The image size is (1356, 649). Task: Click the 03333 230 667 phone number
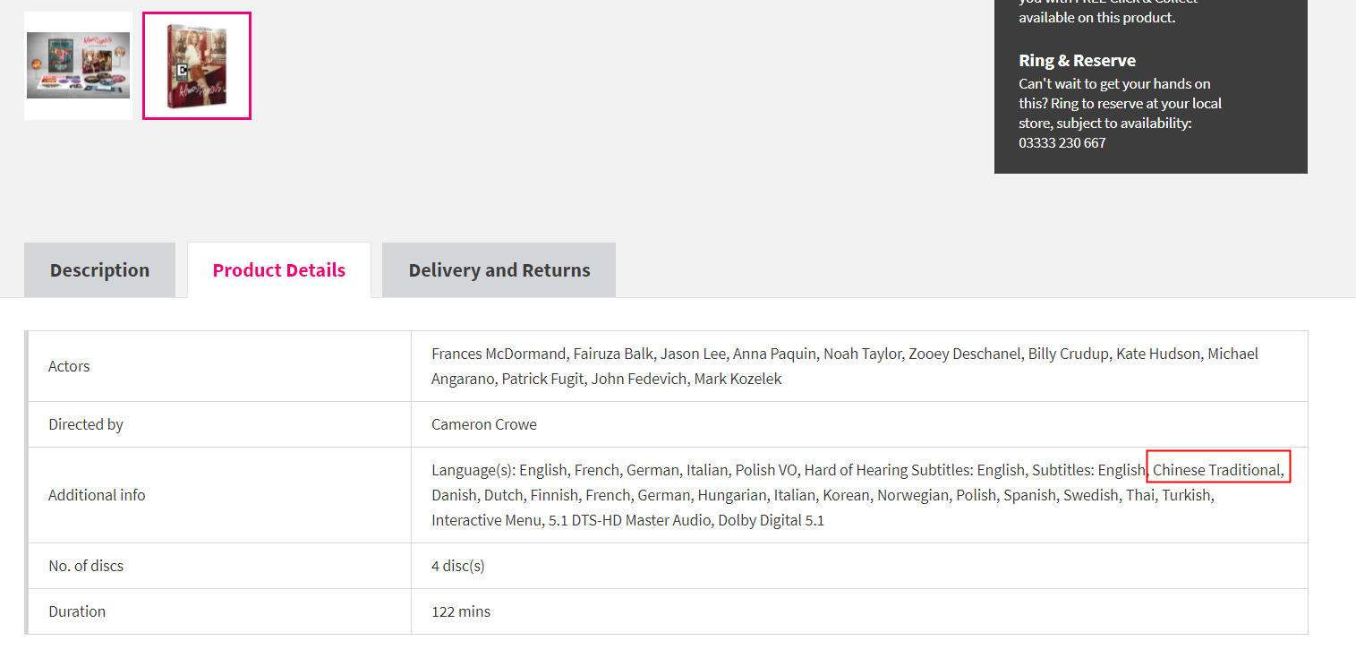point(1062,142)
